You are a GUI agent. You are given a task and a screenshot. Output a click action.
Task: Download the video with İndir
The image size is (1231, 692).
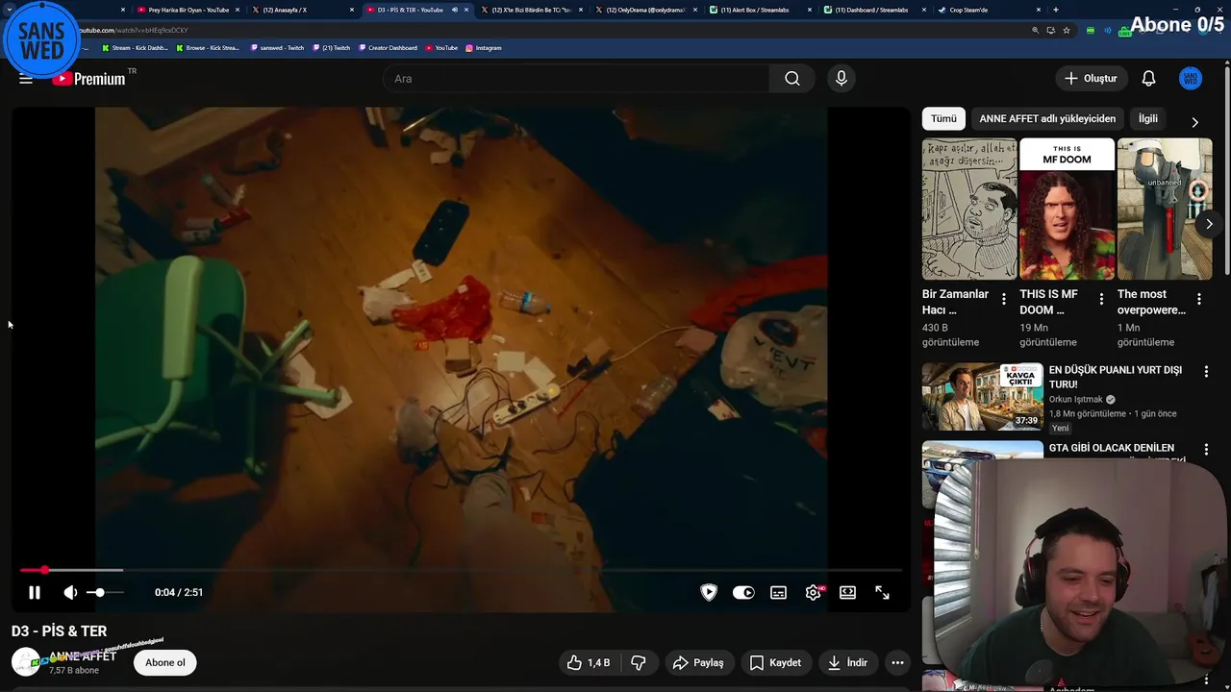[x=847, y=662]
